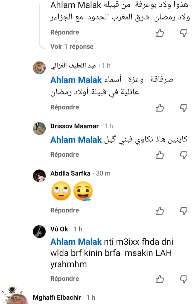The width and height of the screenshot is (195, 304).
Task: Open عبد اللطيف الغزالي's avatar
Action: pyautogui.click(x=39, y=68)
